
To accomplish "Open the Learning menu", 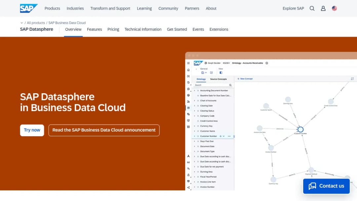I will pyautogui.click(x=144, y=8).
